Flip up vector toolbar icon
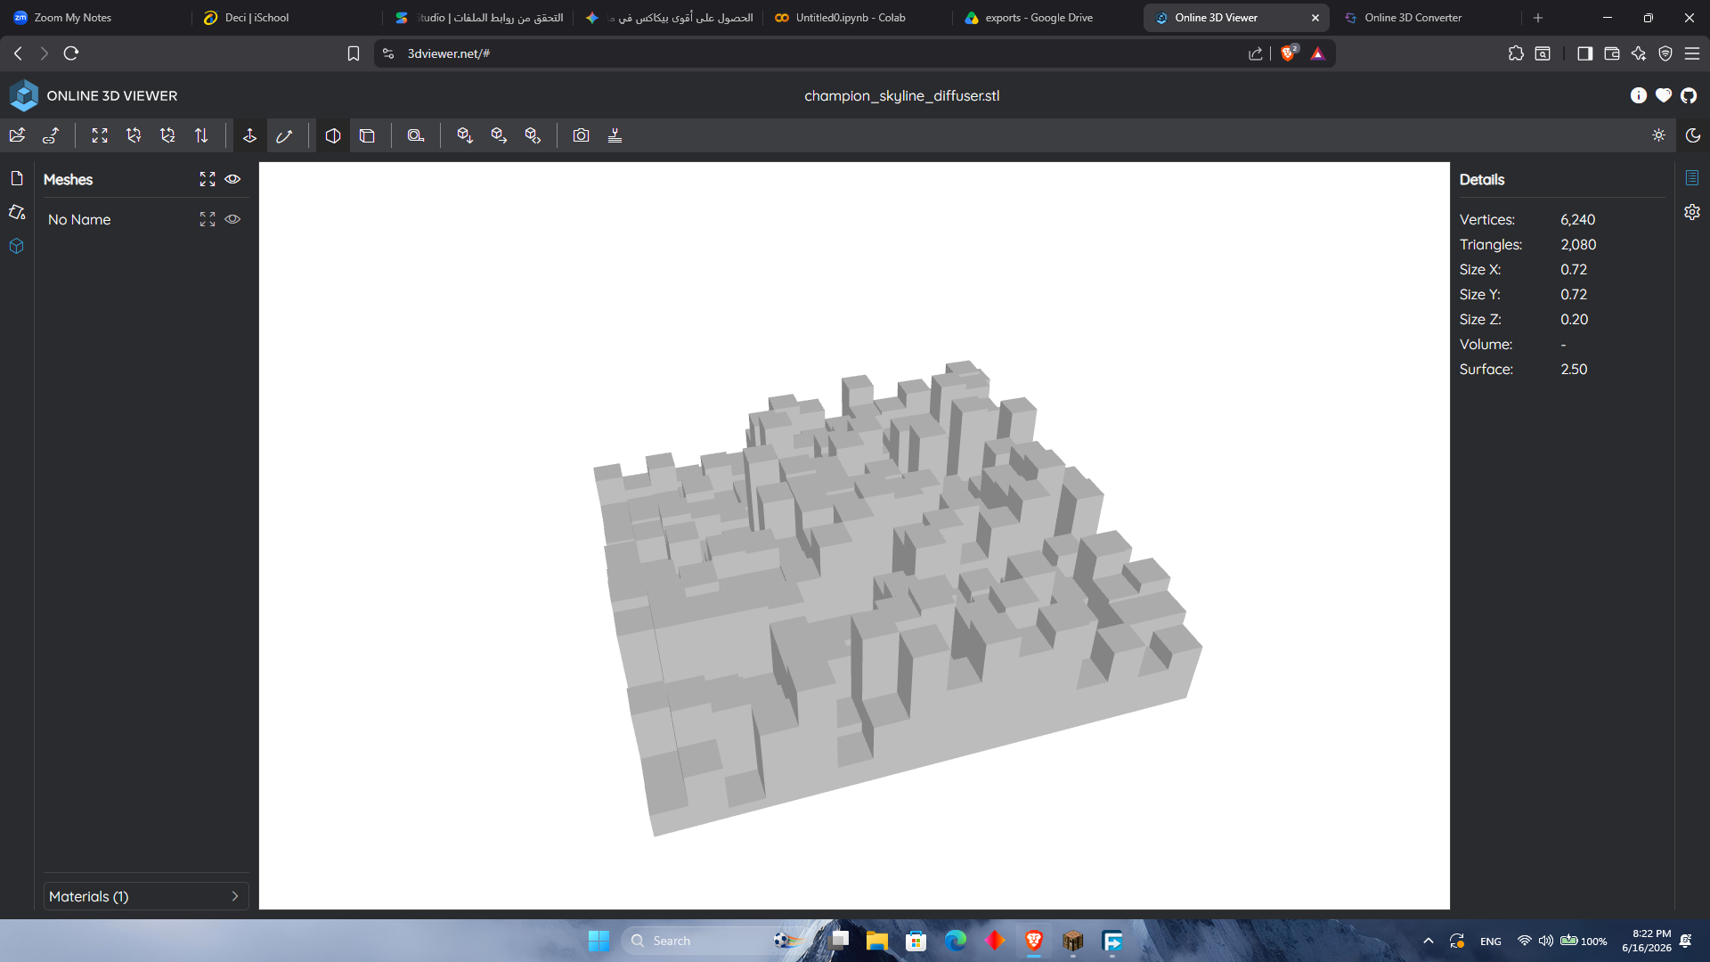 (x=201, y=135)
